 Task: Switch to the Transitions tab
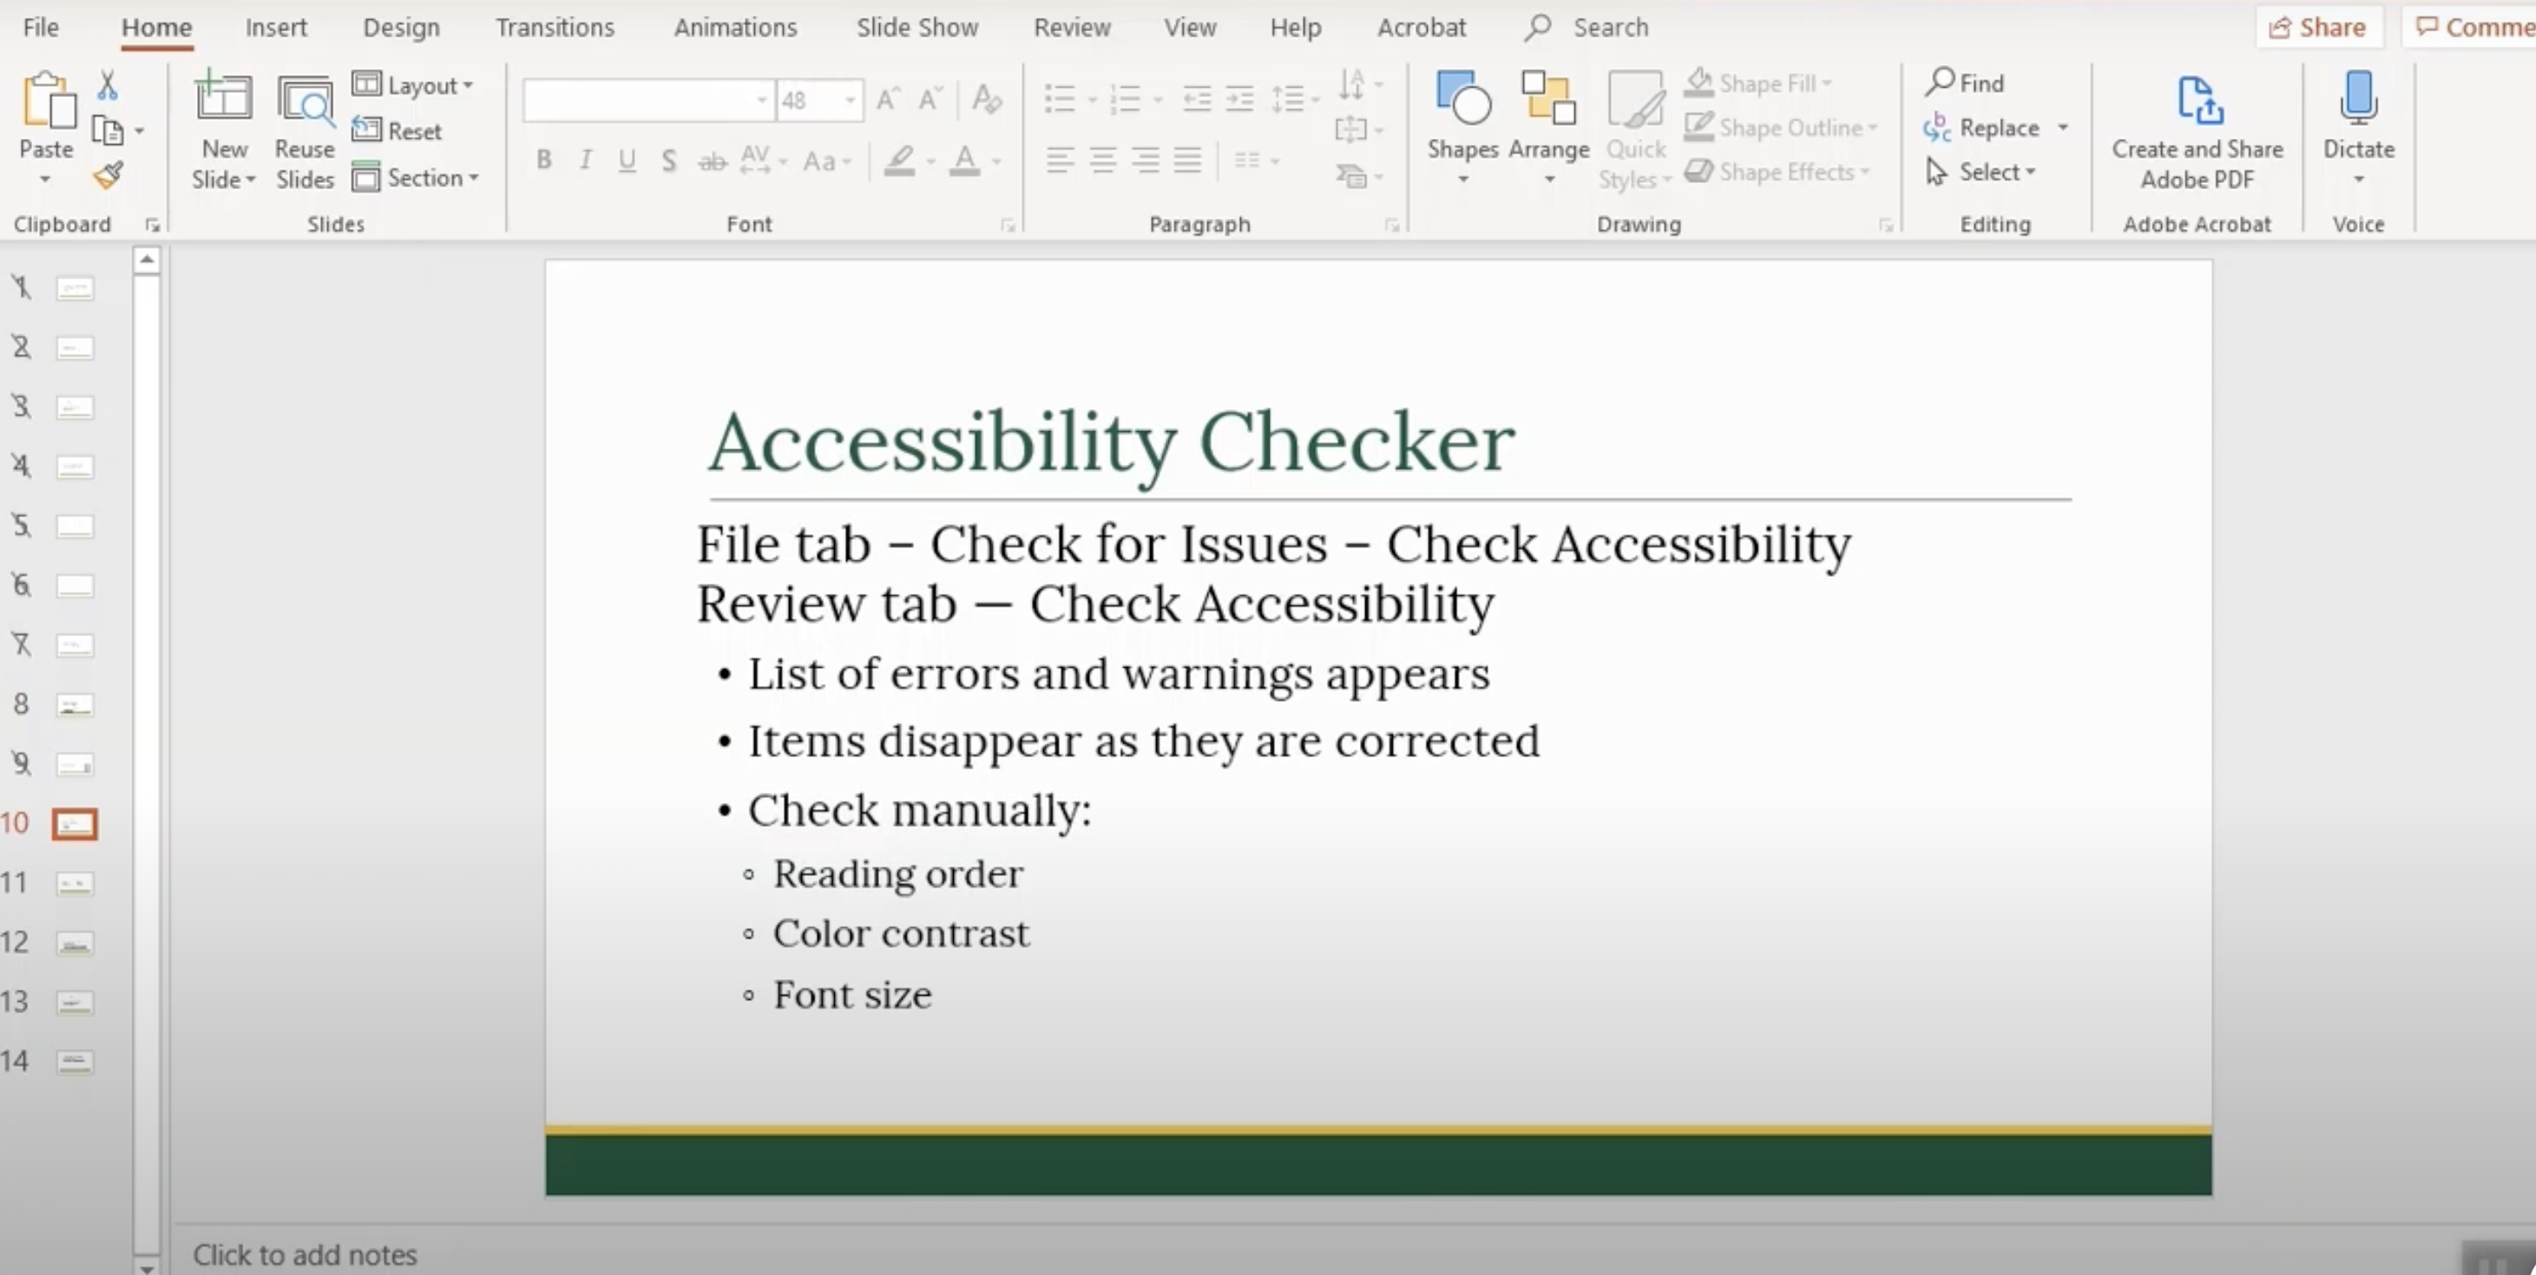click(555, 27)
